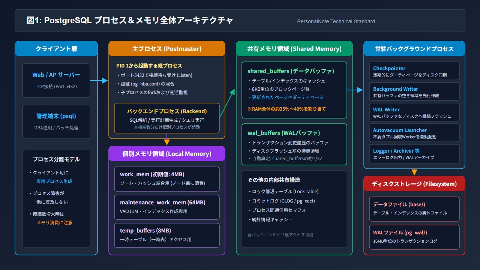
Task: Select the "個別メモリ領域 (Local Memory)" header
Action: [167, 154]
